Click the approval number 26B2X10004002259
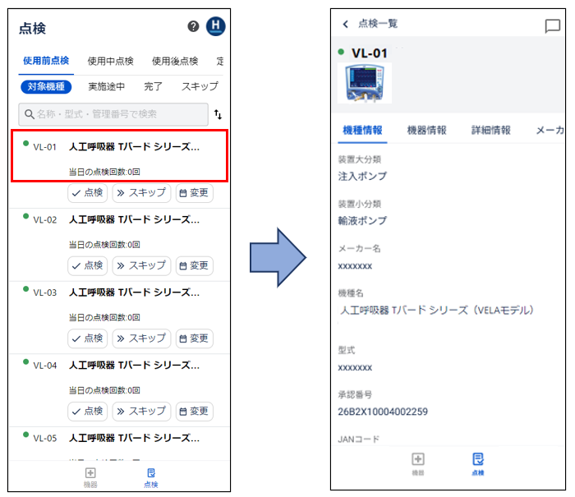The height and width of the screenshot is (497, 575). [x=383, y=412]
